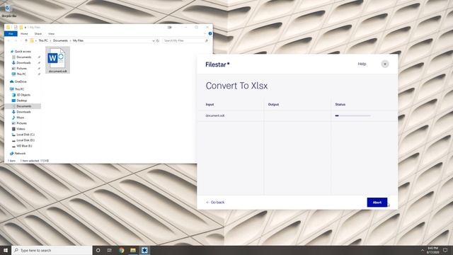The height and width of the screenshot is (255, 453).
Task: Abort the conversion in Filestar
Action: click(x=377, y=203)
